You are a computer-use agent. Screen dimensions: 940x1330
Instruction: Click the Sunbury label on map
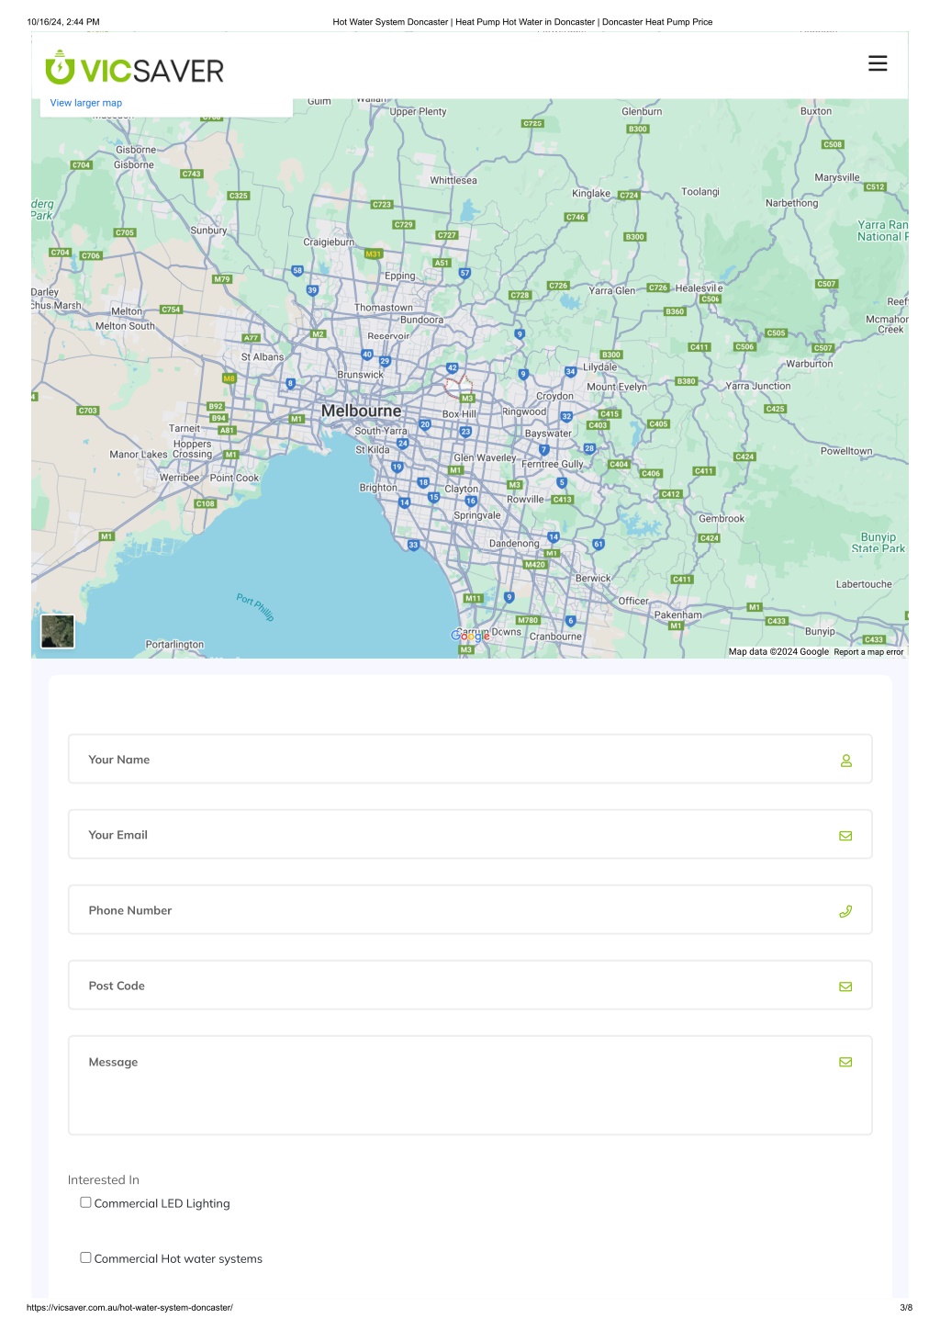208,231
